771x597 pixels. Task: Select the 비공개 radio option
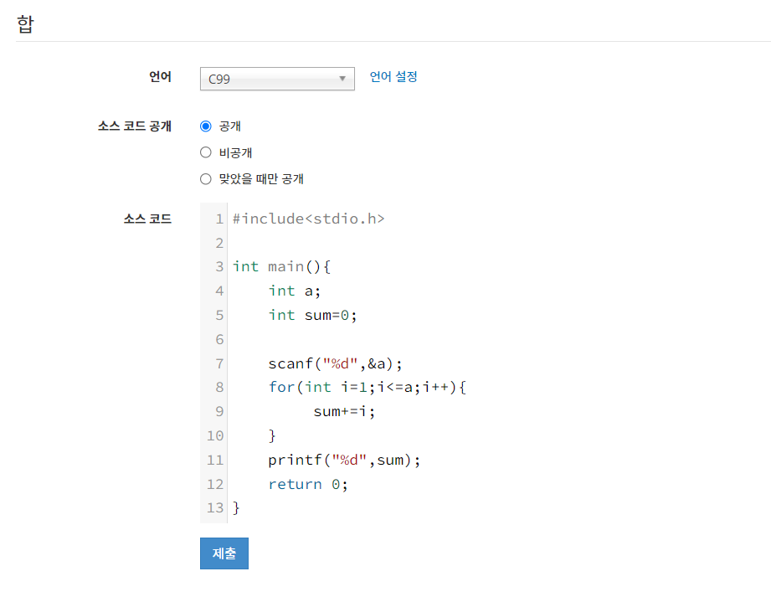(206, 152)
